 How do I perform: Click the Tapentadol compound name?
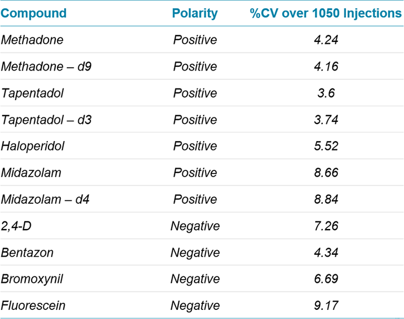32,93
